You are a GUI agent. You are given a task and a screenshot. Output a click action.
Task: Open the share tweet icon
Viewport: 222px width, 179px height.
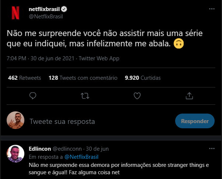pyautogui.click(x=189, y=96)
